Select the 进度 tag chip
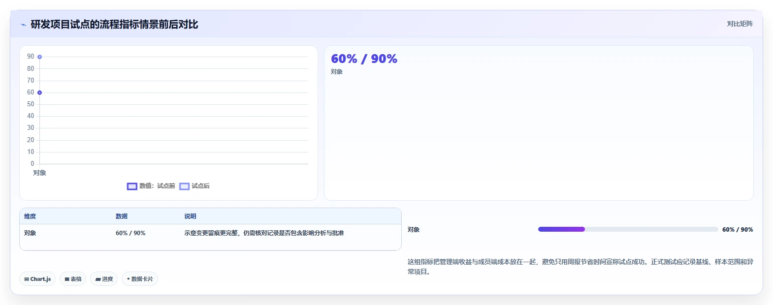The width and height of the screenshot is (773, 305). coord(104,279)
